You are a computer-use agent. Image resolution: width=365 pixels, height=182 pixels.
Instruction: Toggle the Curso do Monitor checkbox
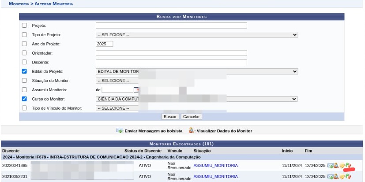pos(24,99)
